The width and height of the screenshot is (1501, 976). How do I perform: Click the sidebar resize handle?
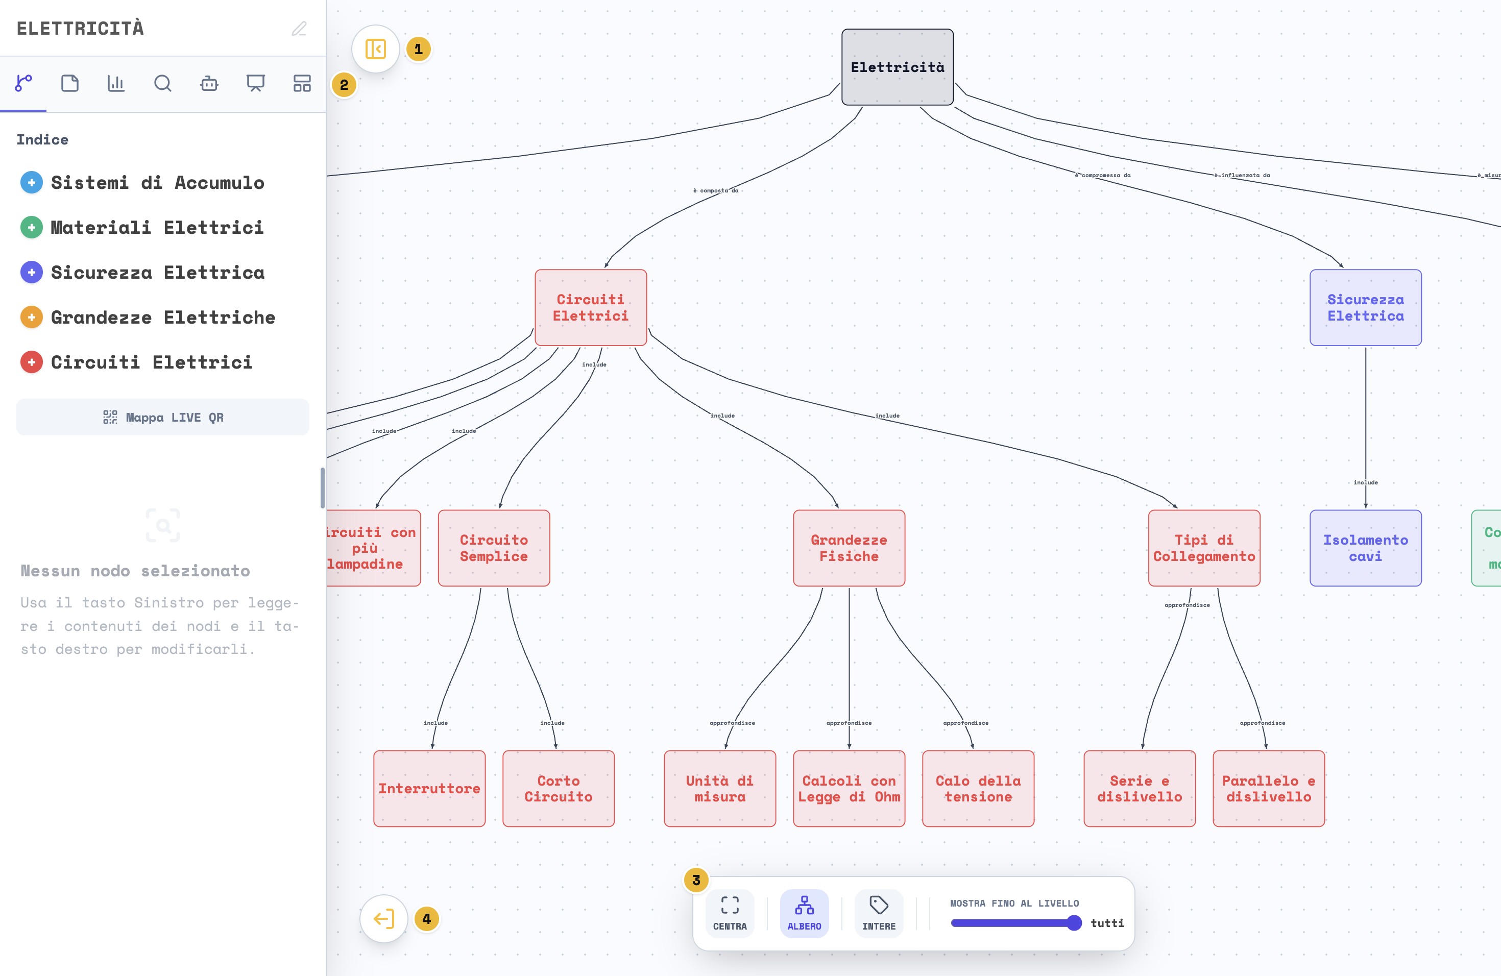click(323, 488)
